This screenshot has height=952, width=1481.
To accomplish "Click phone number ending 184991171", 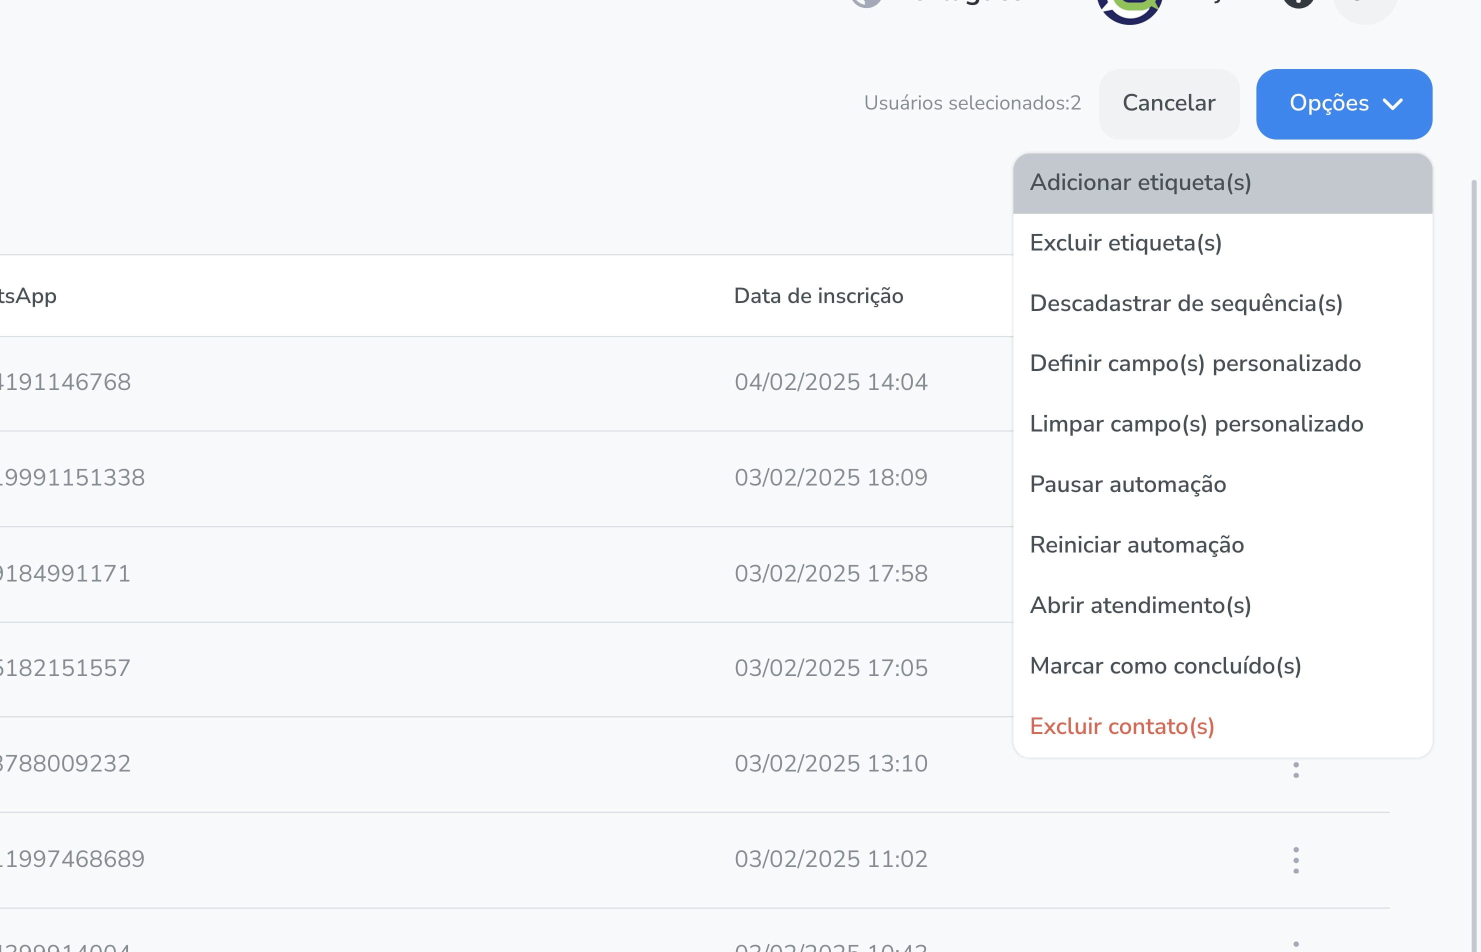I will (65, 573).
